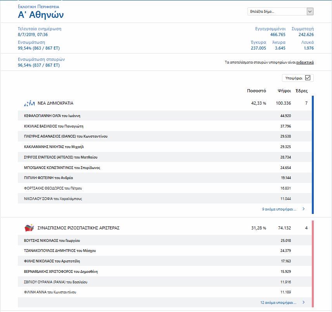Click the underlined 'ενδεικτικά' link
Image resolution: width=332 pixels, height=312 pixels.
(x=305, y=62)
